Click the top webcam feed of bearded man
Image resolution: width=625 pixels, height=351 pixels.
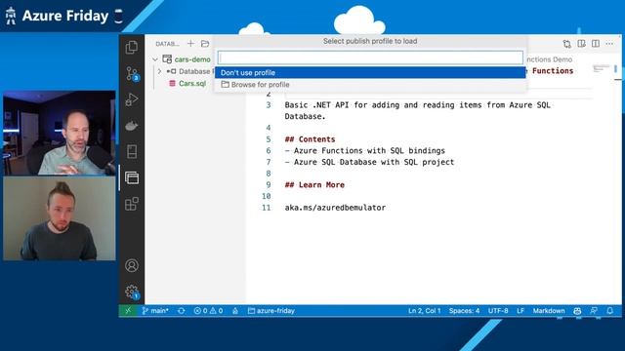(x=60, y=133)
